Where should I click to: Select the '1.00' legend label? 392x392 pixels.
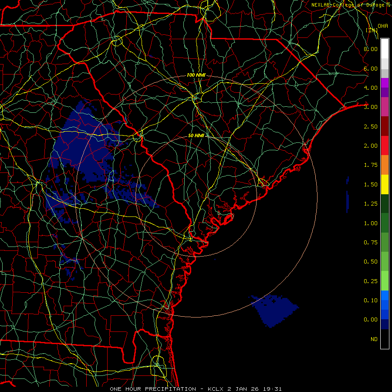click(371, 223)
